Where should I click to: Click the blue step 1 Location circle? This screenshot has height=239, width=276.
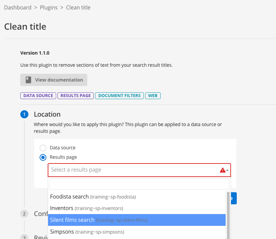24,114
